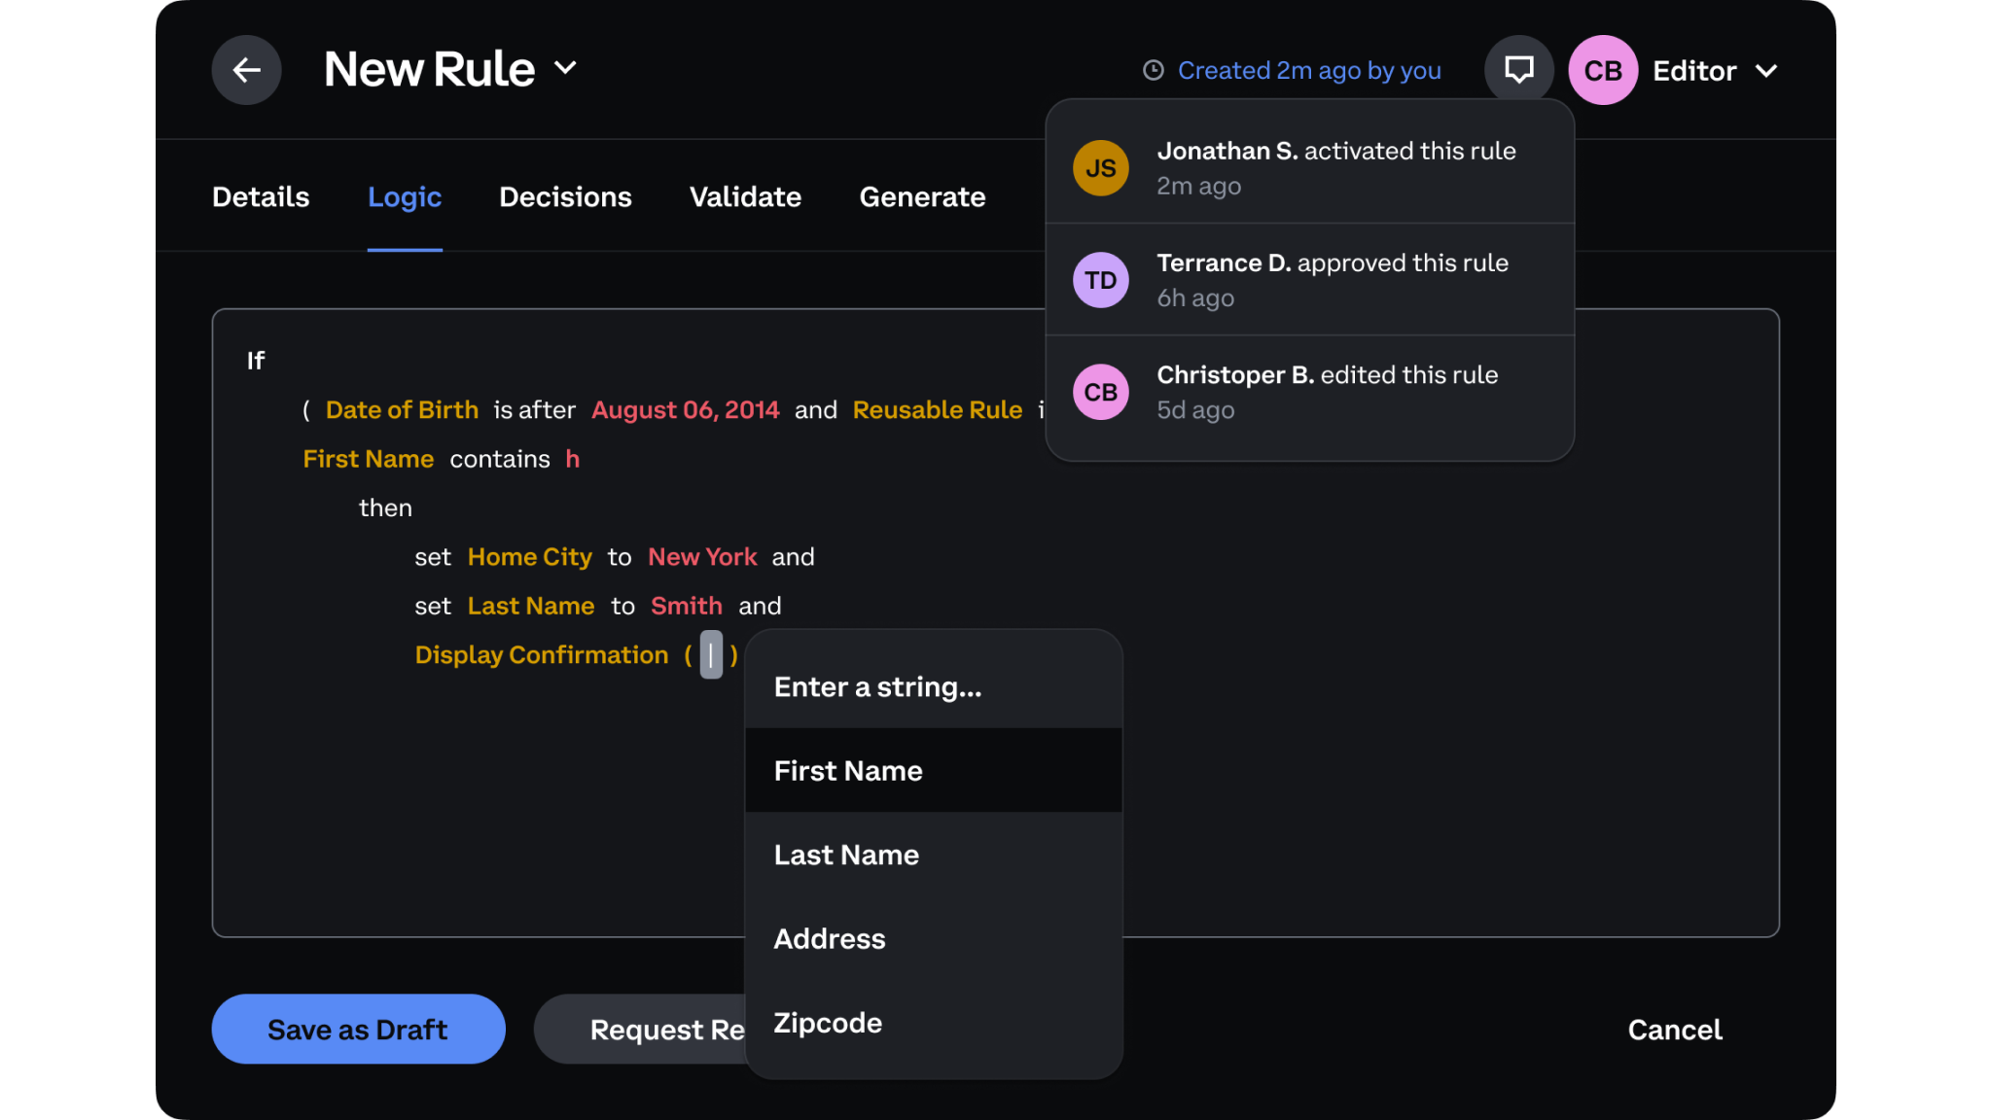Choose First Name from the suggestion list

tap(934, 770)
